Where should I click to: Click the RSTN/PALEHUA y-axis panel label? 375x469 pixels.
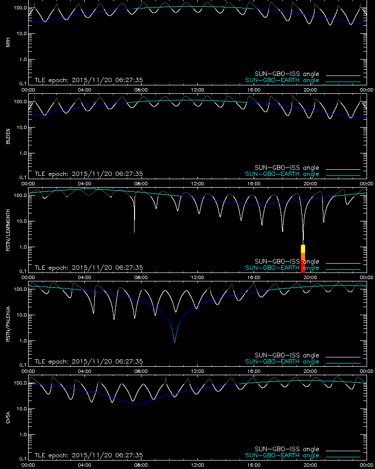click(x=8, y=324)
